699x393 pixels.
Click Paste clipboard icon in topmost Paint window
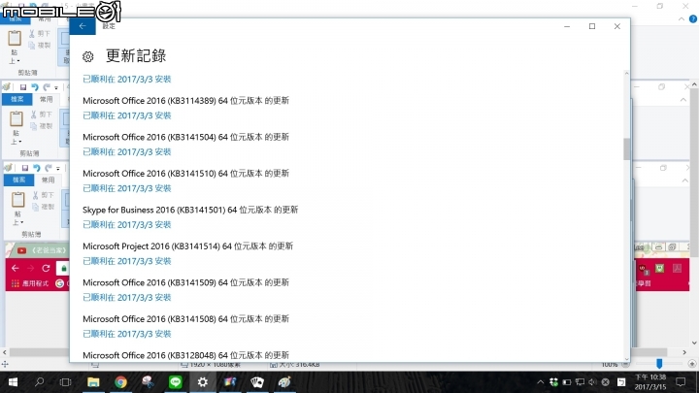pos(15,38)
